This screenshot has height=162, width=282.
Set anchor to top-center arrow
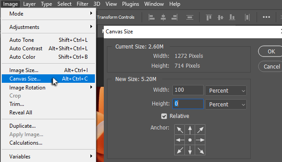click(x=190, y=130)
